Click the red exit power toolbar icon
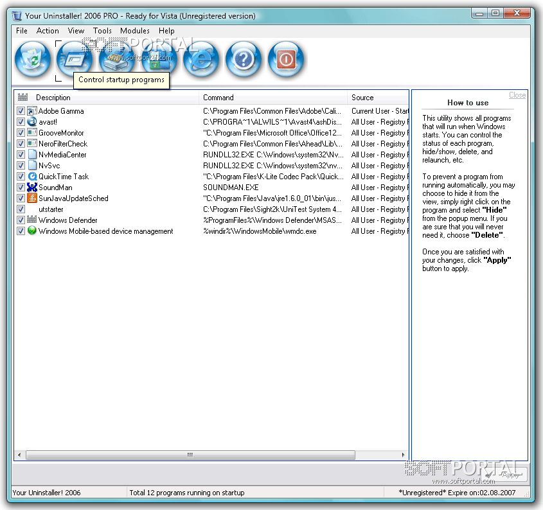The width and height of the screenshot is (543, 510). click(286, 59)
